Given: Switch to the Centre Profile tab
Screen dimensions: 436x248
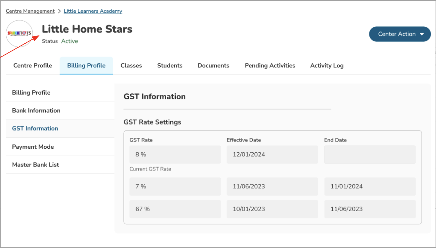Looking at the screenshot, I should point(33,65).
